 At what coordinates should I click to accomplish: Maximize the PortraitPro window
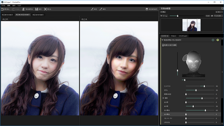214,2
